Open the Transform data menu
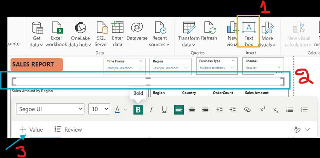 [x=189, y=34]
